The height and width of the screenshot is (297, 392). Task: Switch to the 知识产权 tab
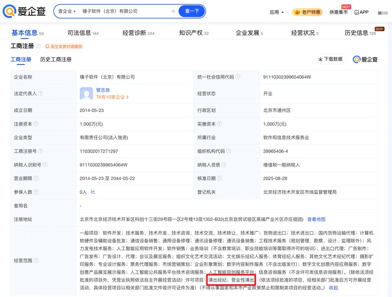(x=194, y=33)
